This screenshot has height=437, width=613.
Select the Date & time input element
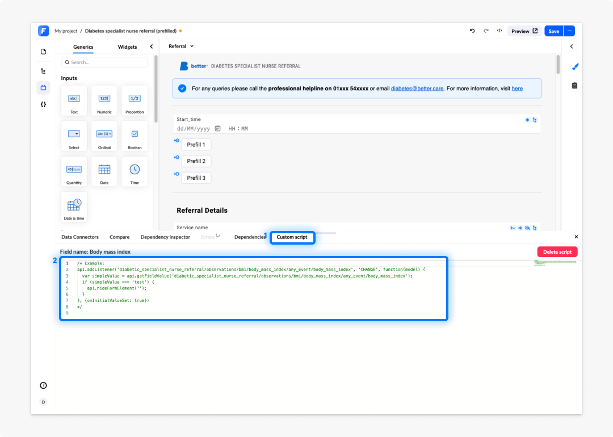74,207
